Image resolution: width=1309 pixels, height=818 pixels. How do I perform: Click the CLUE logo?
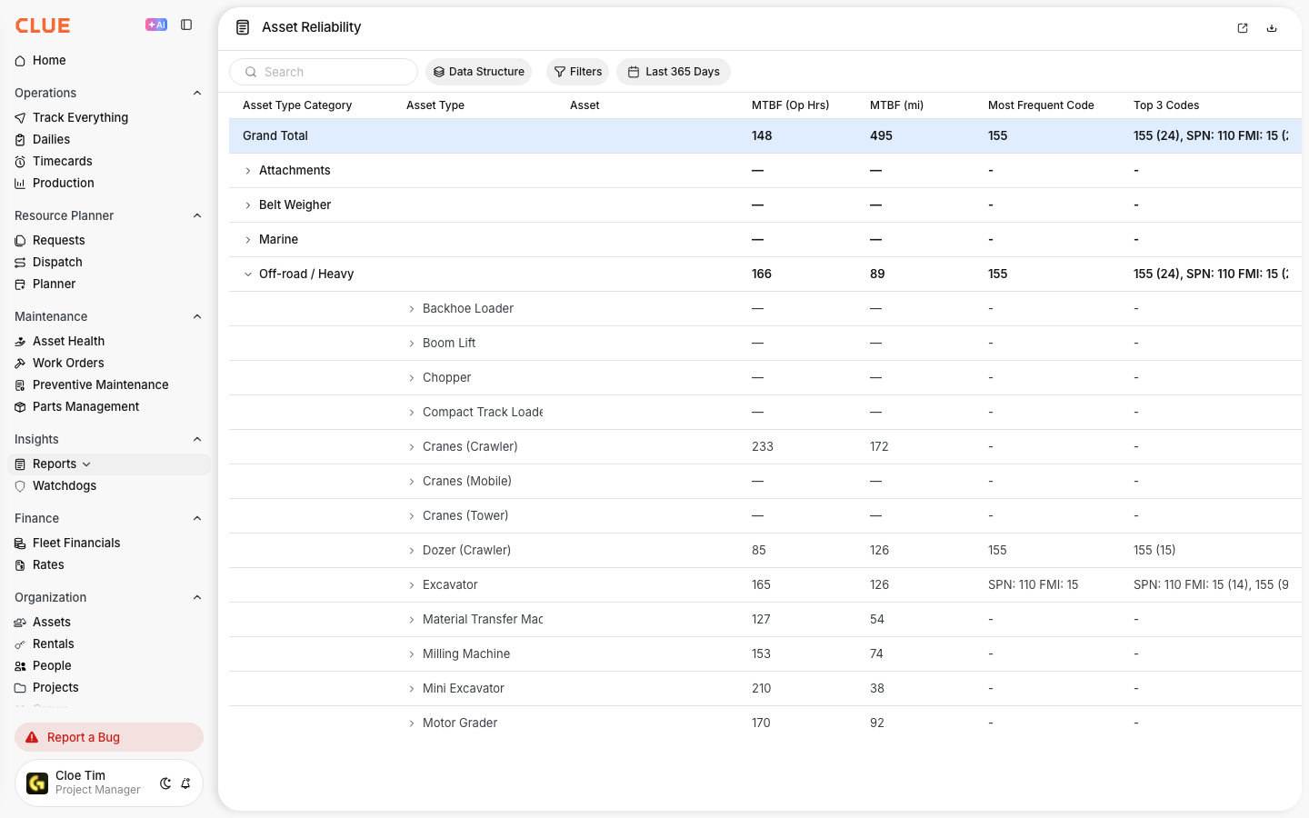pyautogui.click(x=43, y=25)
